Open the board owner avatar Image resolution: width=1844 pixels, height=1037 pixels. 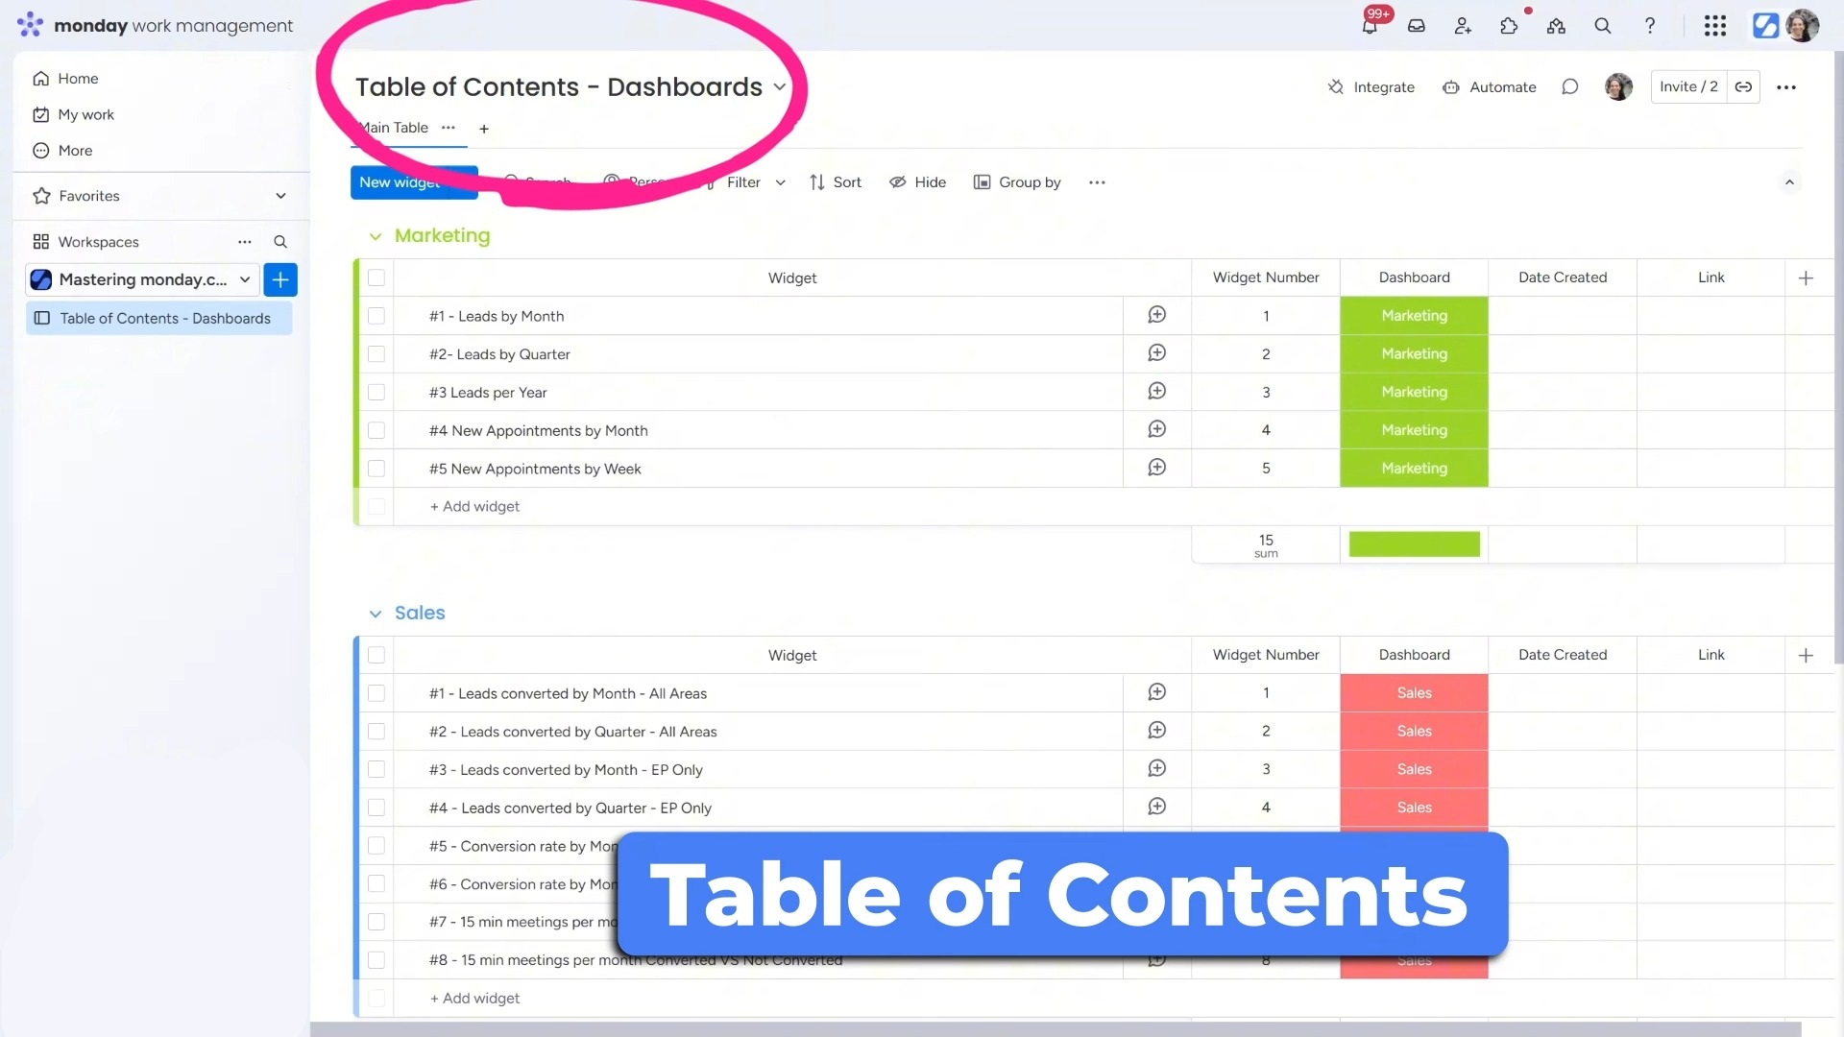1618,87
